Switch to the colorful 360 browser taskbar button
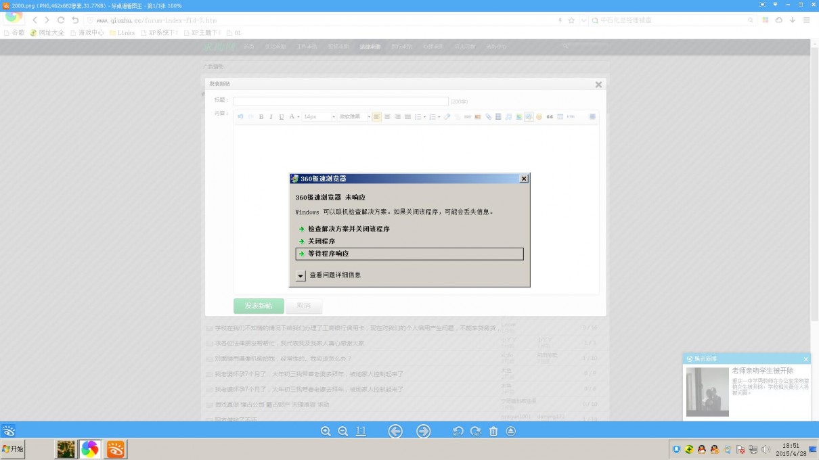The image size is (819, 460). tap(90, 449)
